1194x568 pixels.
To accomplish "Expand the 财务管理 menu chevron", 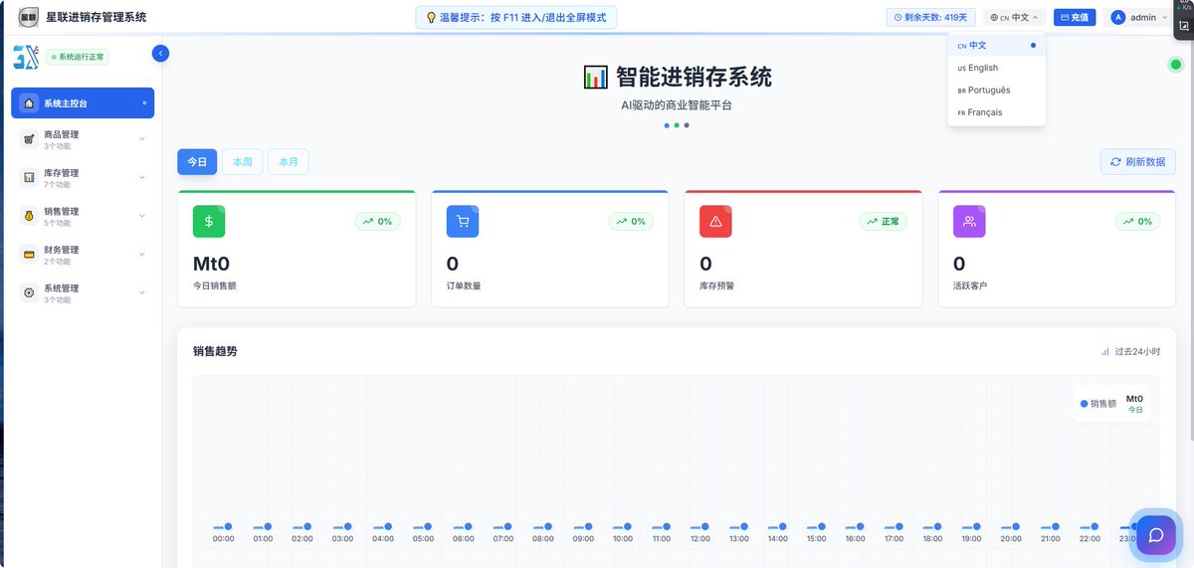I will 141,255.
